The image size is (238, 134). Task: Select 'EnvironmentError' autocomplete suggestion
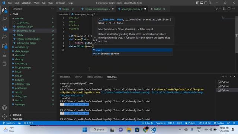pos(132,54)
